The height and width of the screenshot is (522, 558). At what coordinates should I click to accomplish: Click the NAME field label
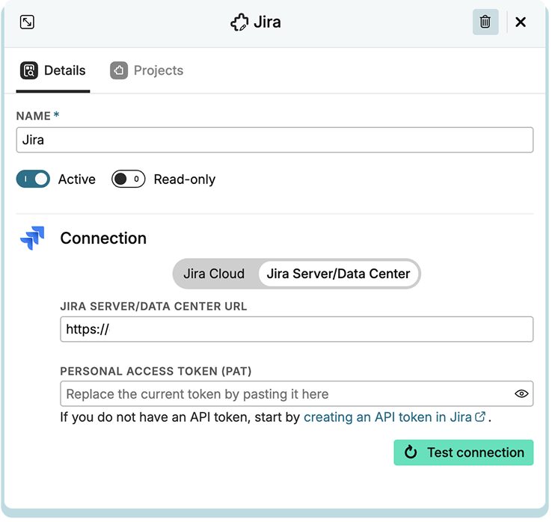(x=34, y=116)
